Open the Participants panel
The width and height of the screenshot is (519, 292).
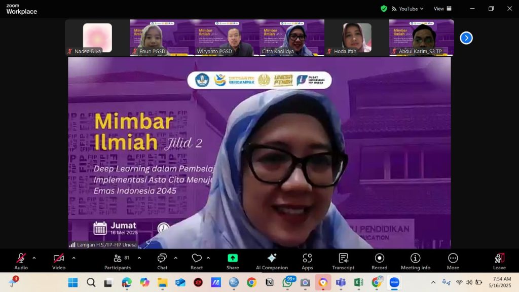click(x=118, y=261)
